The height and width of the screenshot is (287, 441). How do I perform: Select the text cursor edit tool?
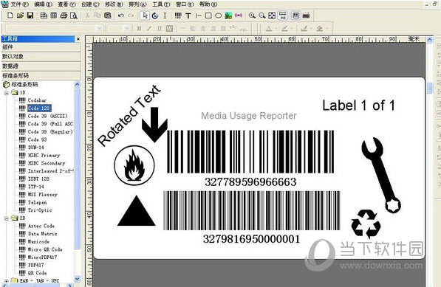pos(165,15)
